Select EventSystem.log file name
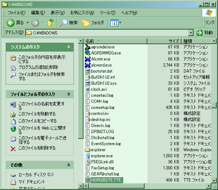The height and width of the screenshot is (190, 218). pyautogui.click(x=106, y=144)
